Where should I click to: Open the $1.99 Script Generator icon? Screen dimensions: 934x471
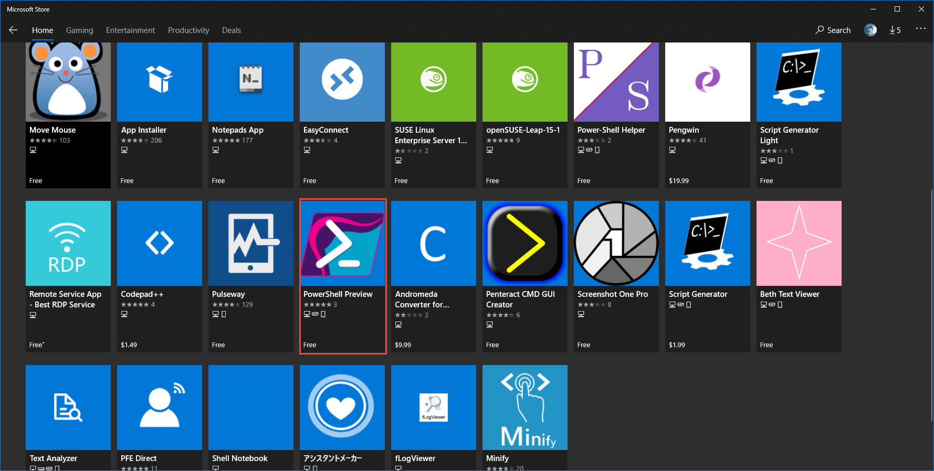pos(708,243)
